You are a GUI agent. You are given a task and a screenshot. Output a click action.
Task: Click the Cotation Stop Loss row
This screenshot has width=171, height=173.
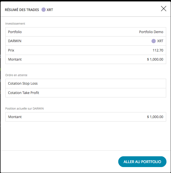point(86,84)
